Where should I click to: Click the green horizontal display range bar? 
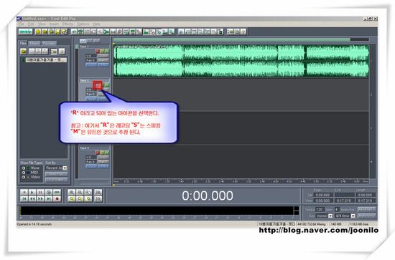click(x=232, y=39)
